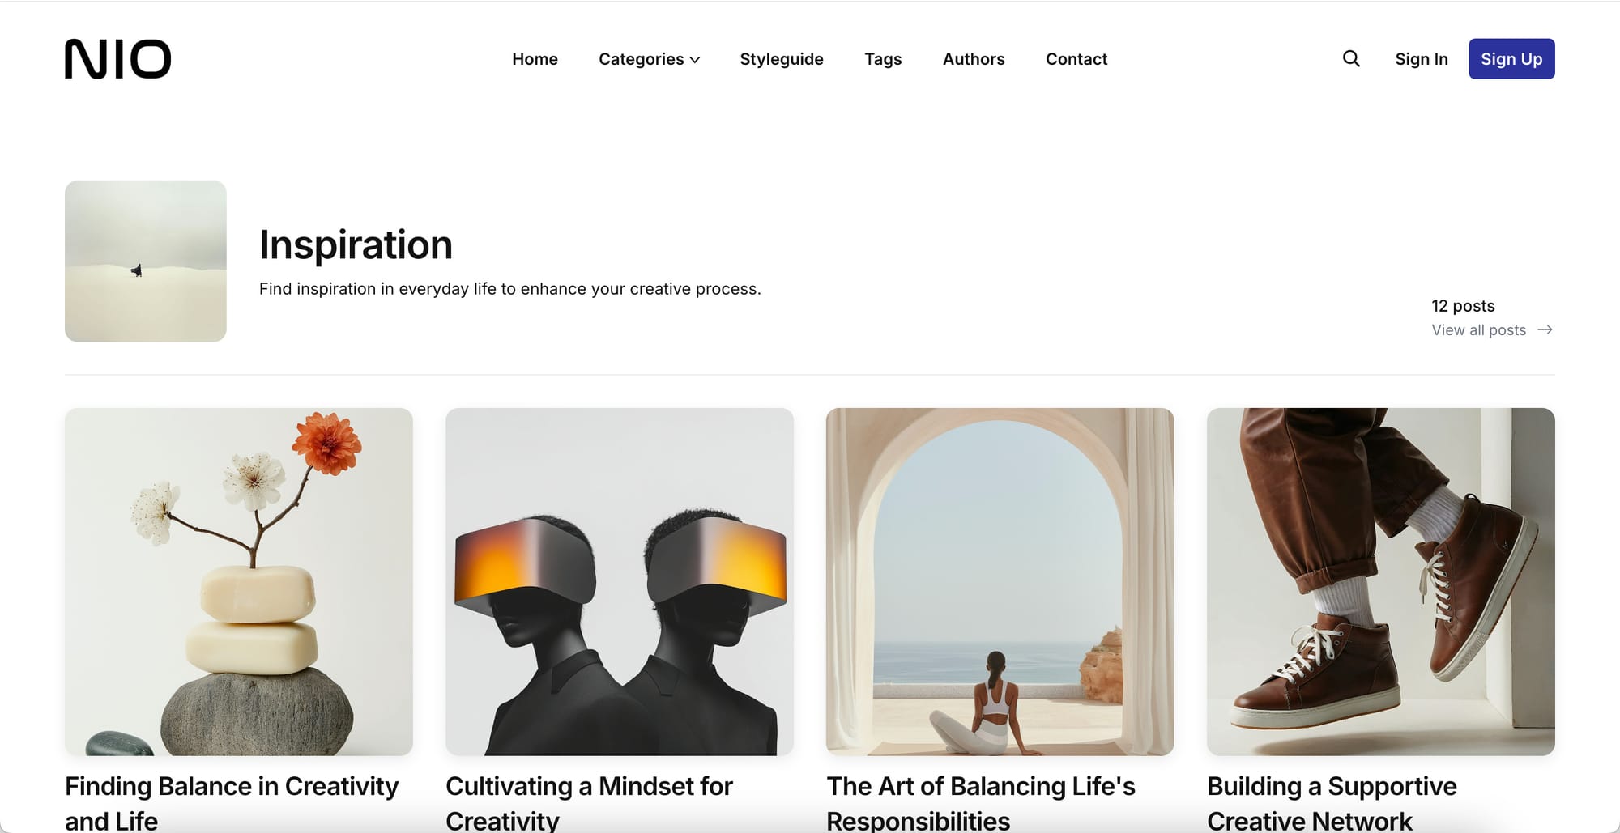Go to the Styleguide page

pyautogui.click(x=781, y=59)
